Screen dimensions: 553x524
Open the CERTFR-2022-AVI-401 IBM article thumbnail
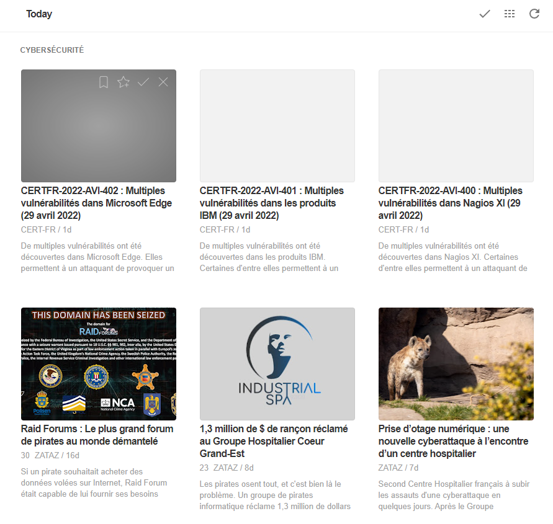[x=277, y=126]
